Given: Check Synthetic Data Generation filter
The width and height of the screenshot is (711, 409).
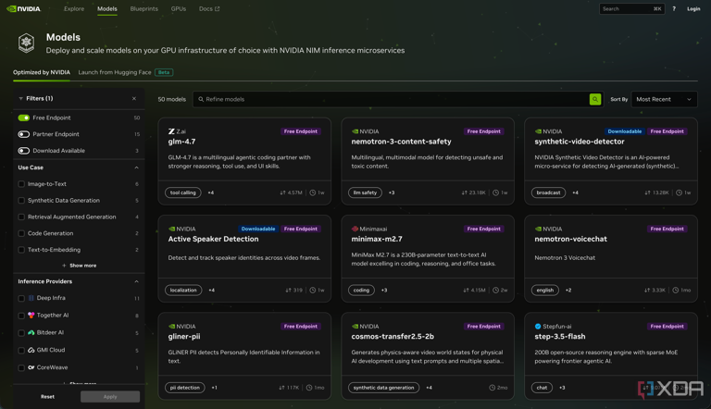Looking at the screenshot, I should tap(21, 201).
